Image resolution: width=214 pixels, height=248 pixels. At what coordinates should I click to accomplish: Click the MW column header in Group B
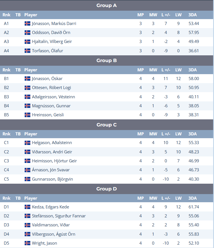tap(153, 70)
